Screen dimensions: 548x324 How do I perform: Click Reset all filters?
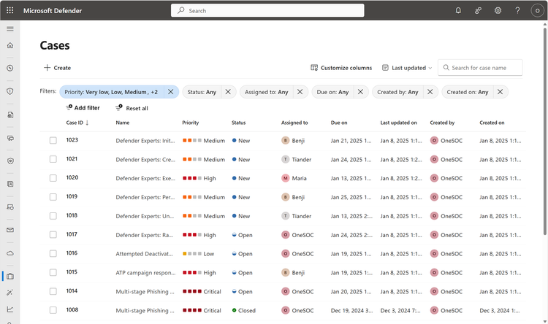(x=132, y=108)
